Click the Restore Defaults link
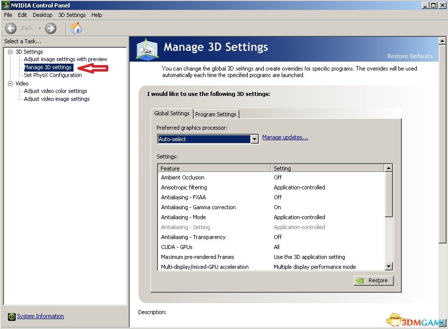 coord(410,56)
